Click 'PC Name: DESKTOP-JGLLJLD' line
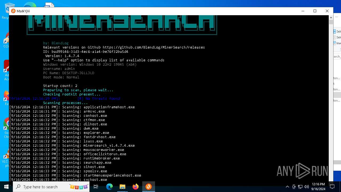The width and height of the screenshot is (341, 192). pos(69,73)
